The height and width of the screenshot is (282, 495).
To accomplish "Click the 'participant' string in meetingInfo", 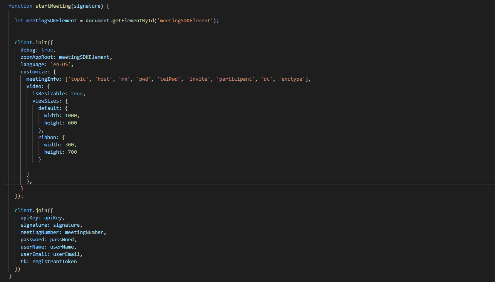I will point(235,79).
